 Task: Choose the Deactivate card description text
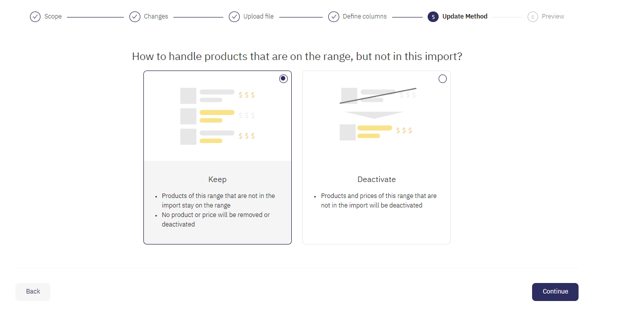378,200
